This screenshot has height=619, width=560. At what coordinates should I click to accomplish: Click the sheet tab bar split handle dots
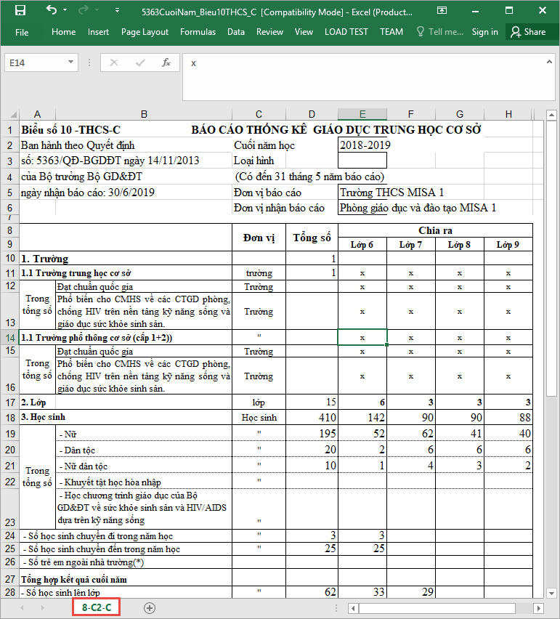[336, 608]
